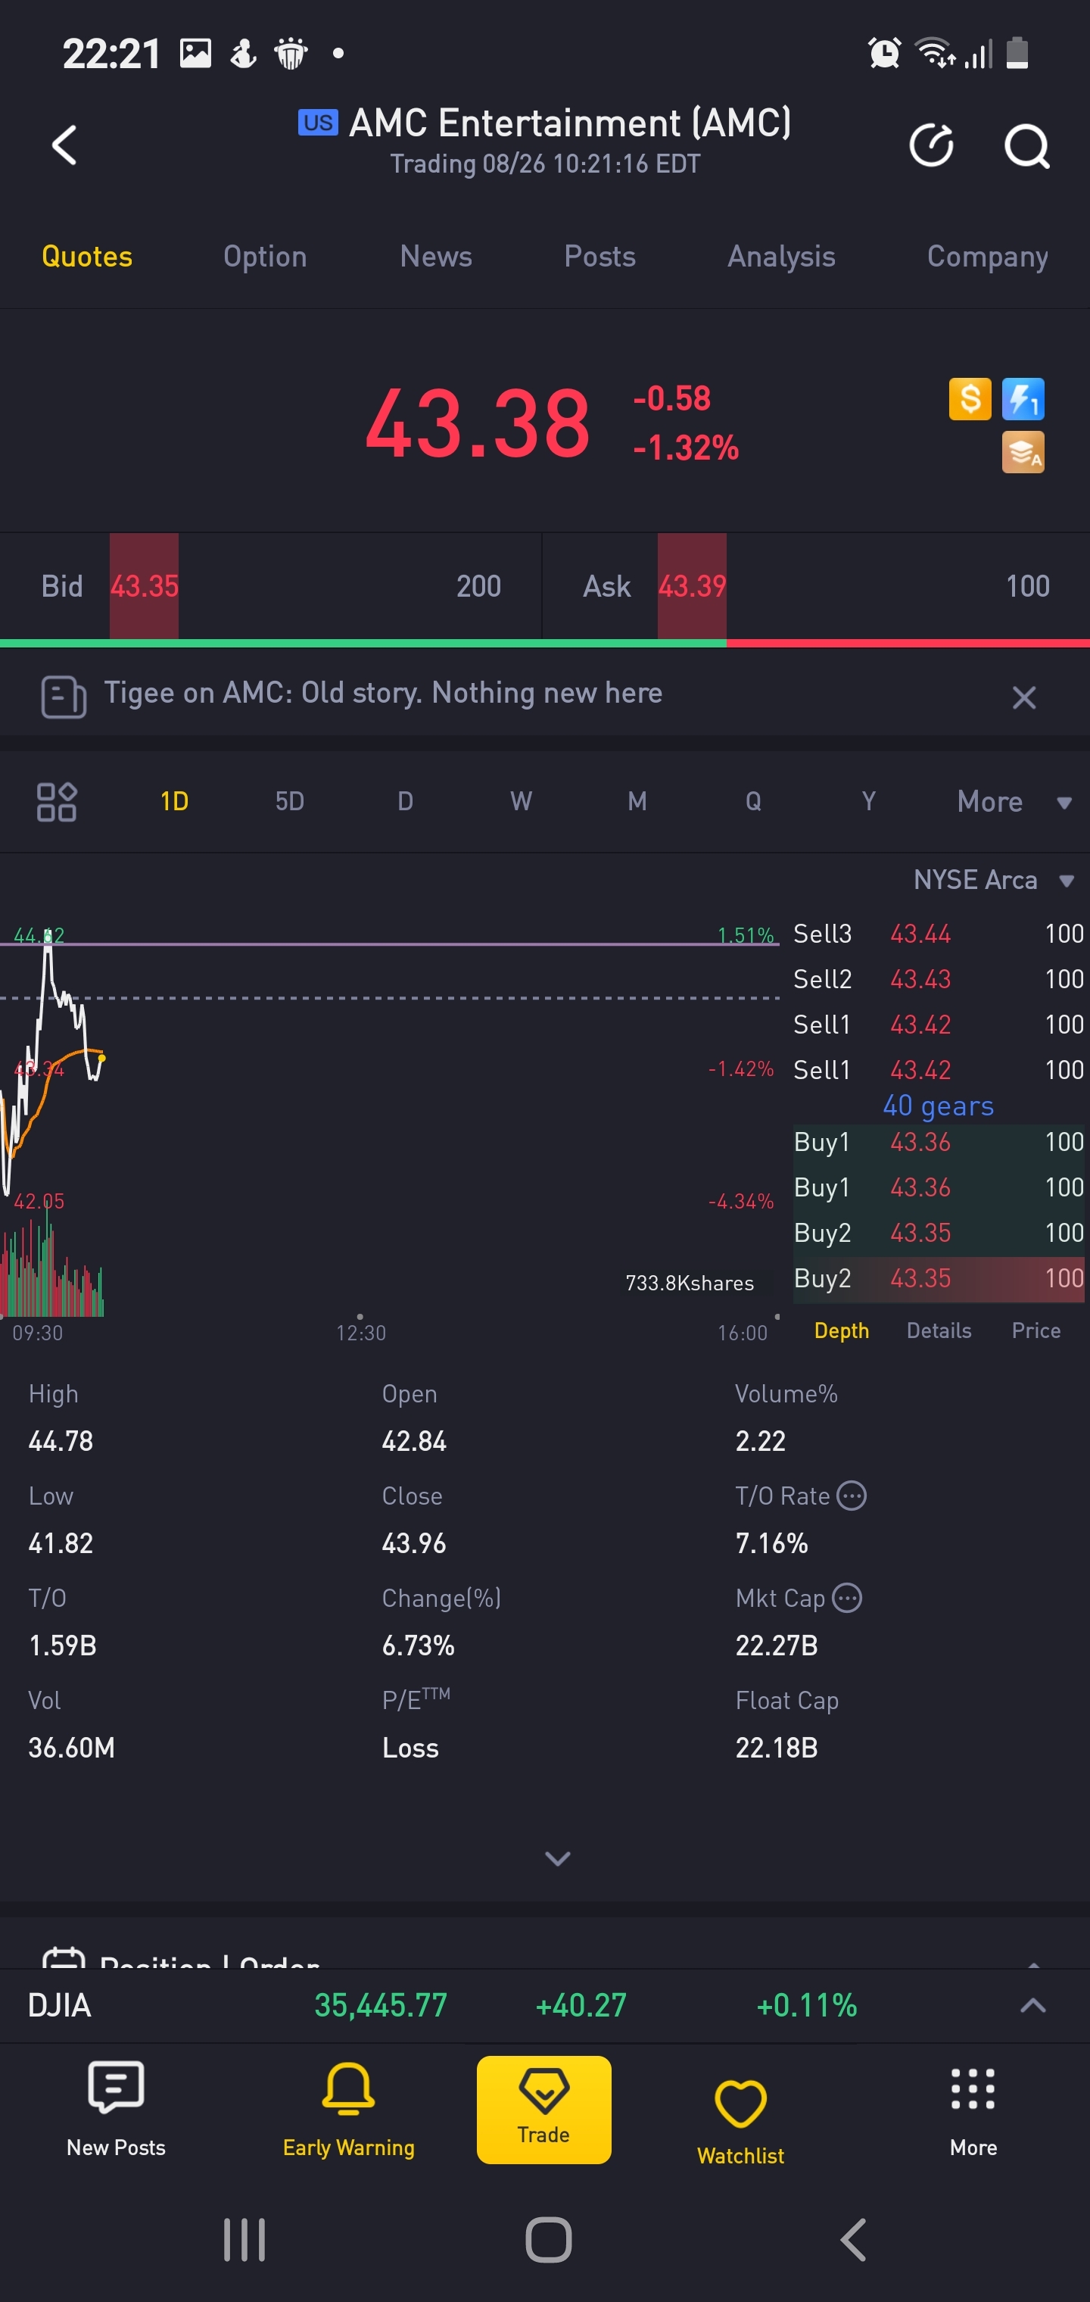Dismiss the Tigee on AMC banner
1090x2302 pixels.
click(1024, 697)
